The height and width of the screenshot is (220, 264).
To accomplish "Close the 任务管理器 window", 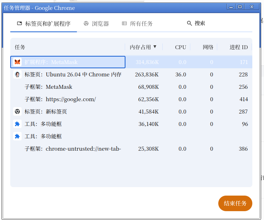I will 252,7.
